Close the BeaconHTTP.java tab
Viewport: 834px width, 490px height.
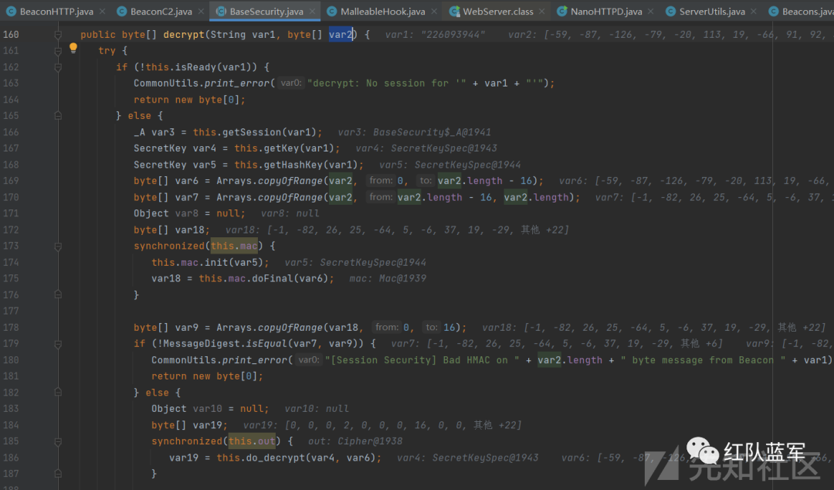click(x=102, y=11)
